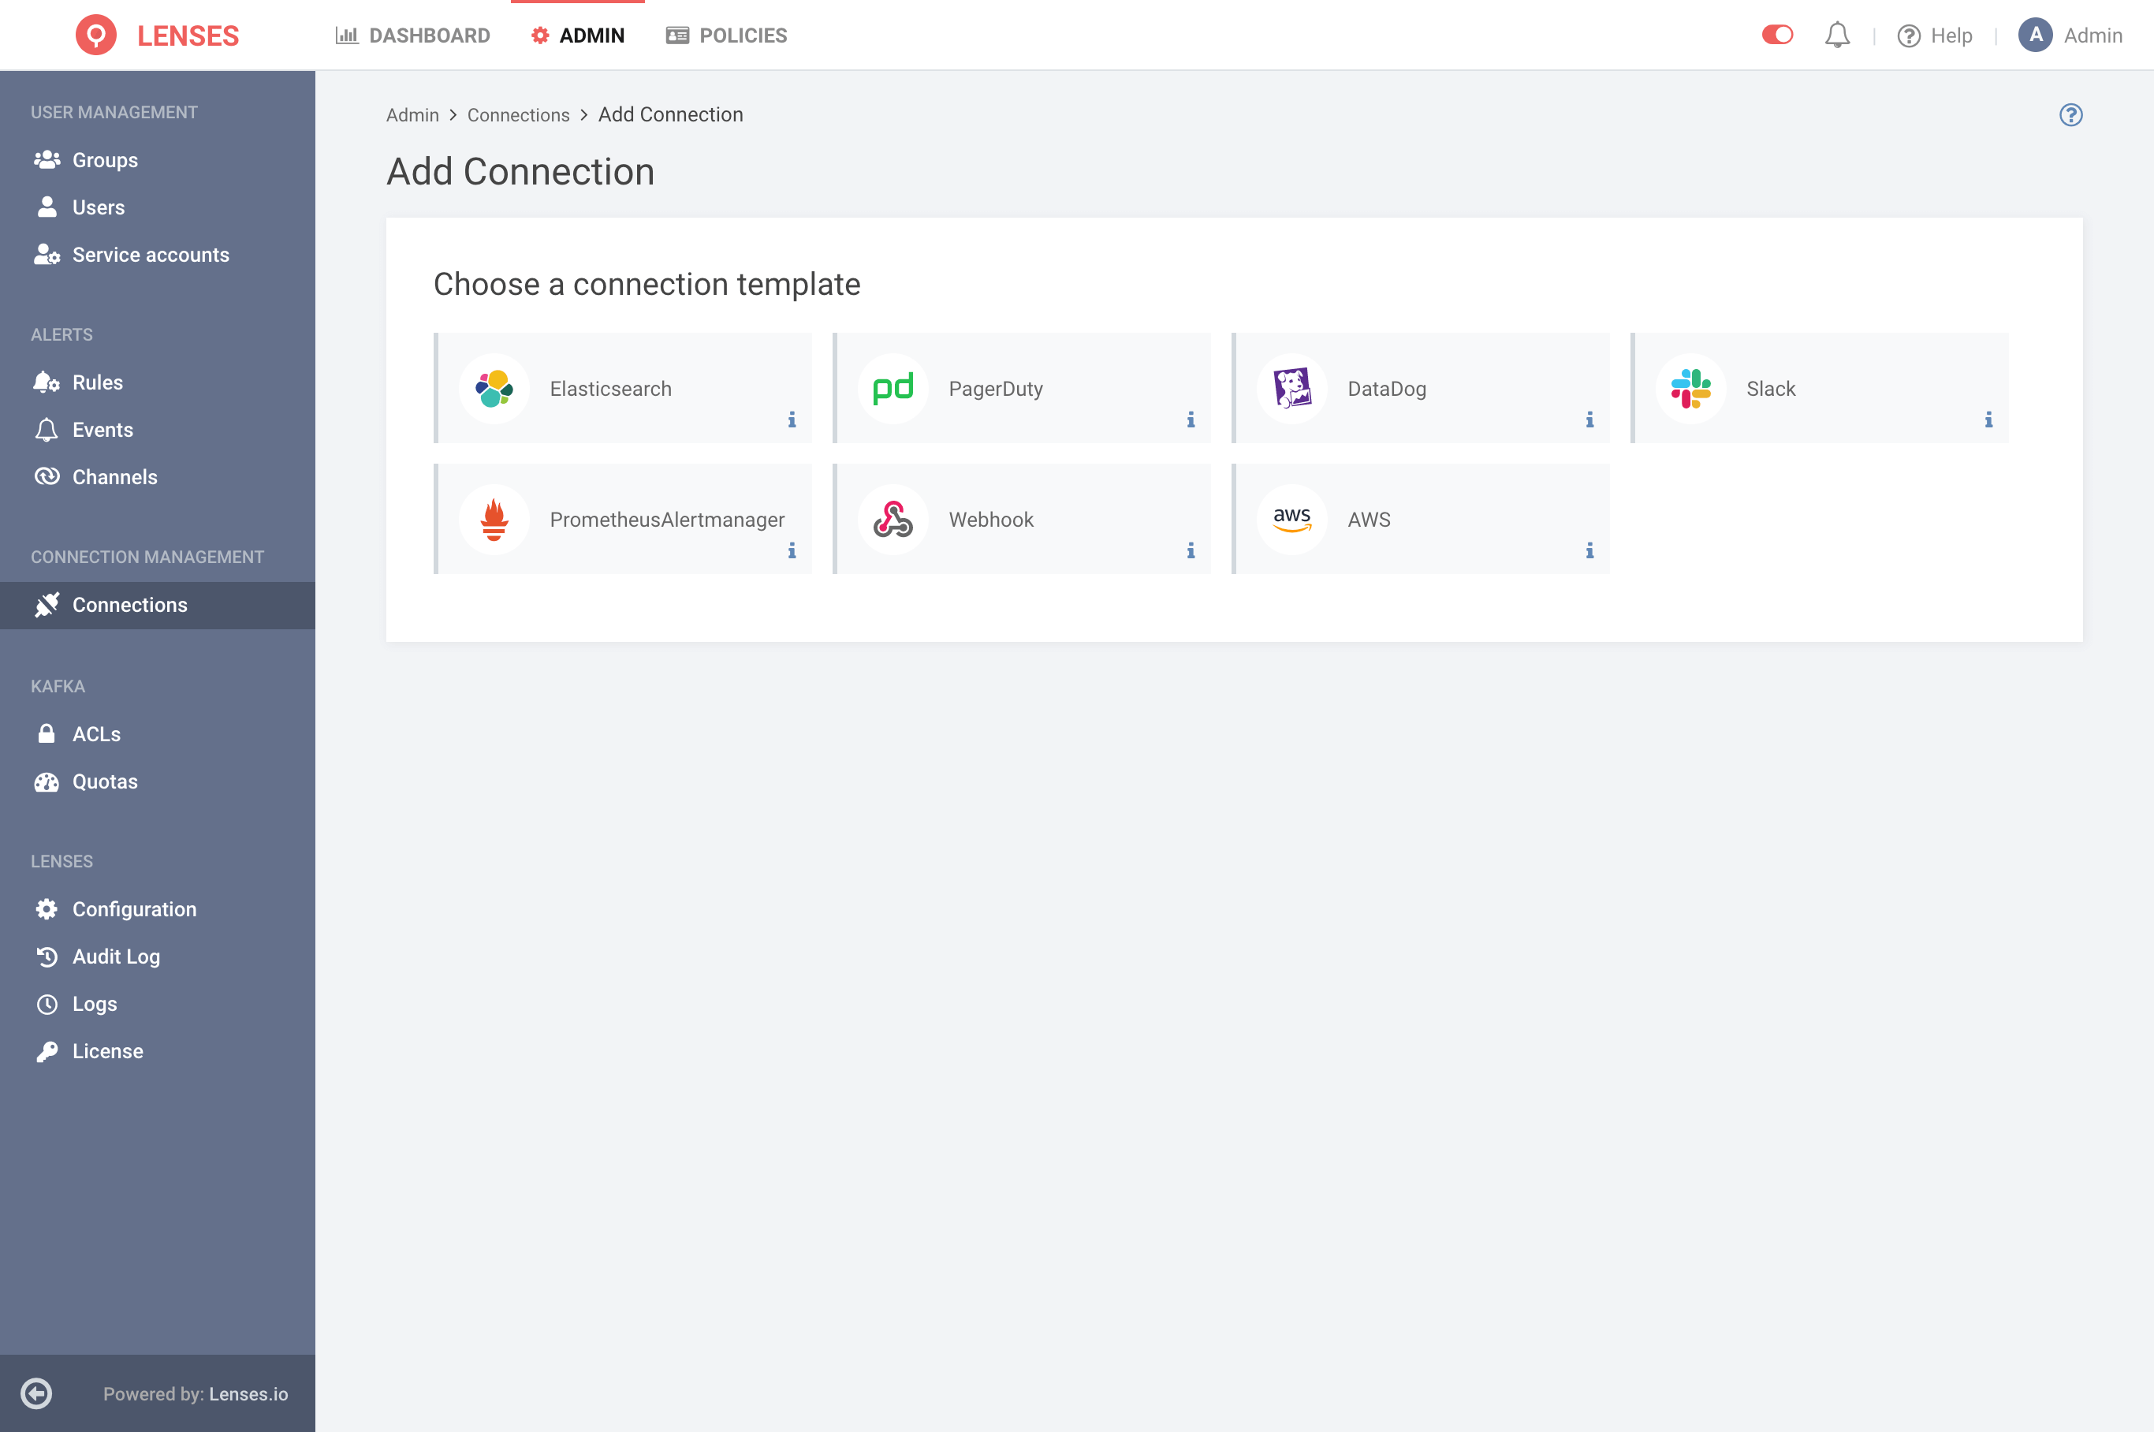Screen dimensions: 2154x1432
Task: Click the AWS connection template icon
Action: pyautogui.click(x=1291, y=520)
